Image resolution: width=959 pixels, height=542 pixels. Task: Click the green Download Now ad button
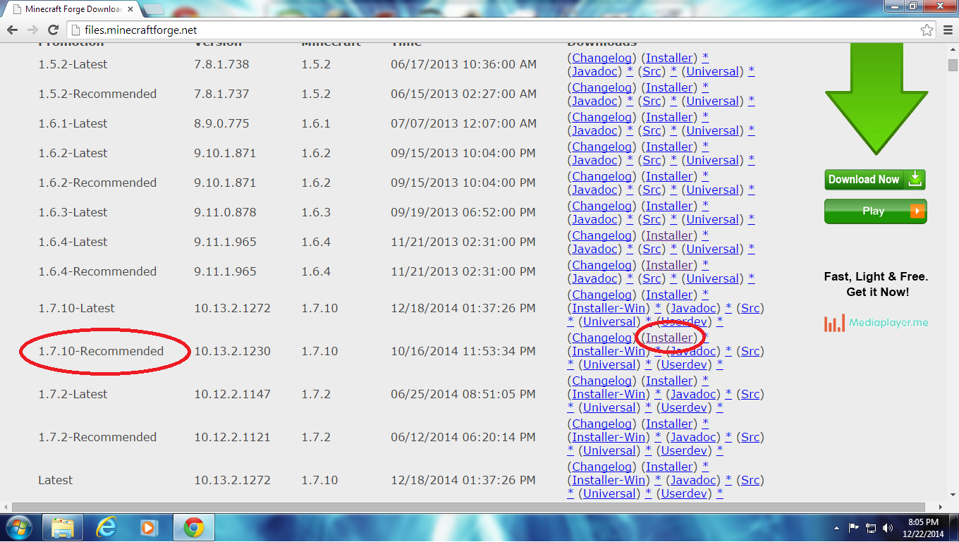tap(875, 179)
